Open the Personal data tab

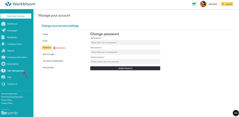(x=48, y=67)
